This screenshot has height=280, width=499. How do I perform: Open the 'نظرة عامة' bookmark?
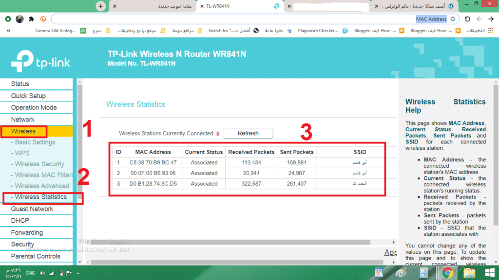click(x=278, y=31)
